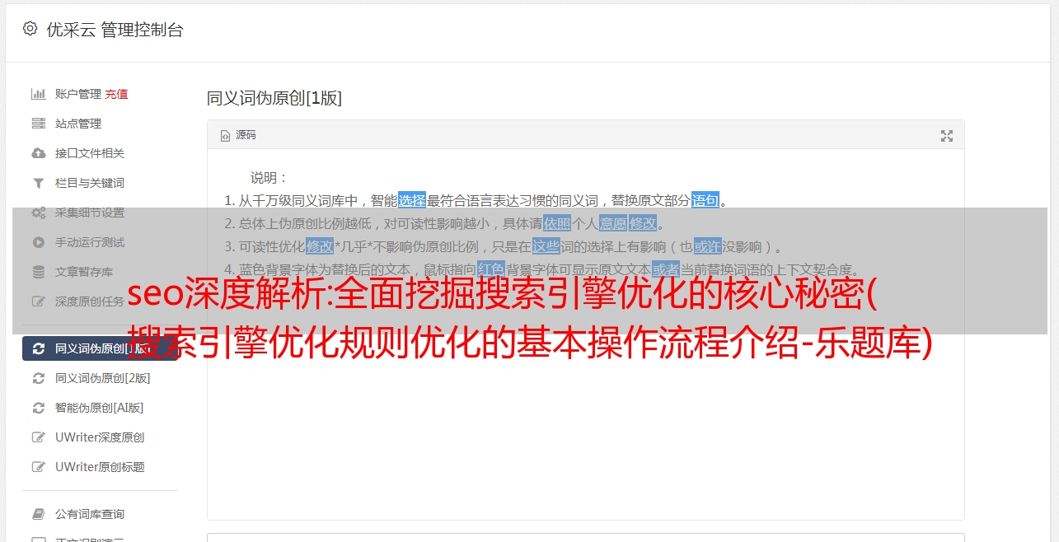Click the bar chart icon for 账户管理
This screenshot has height=542, width=1059.
click(38, 94)
